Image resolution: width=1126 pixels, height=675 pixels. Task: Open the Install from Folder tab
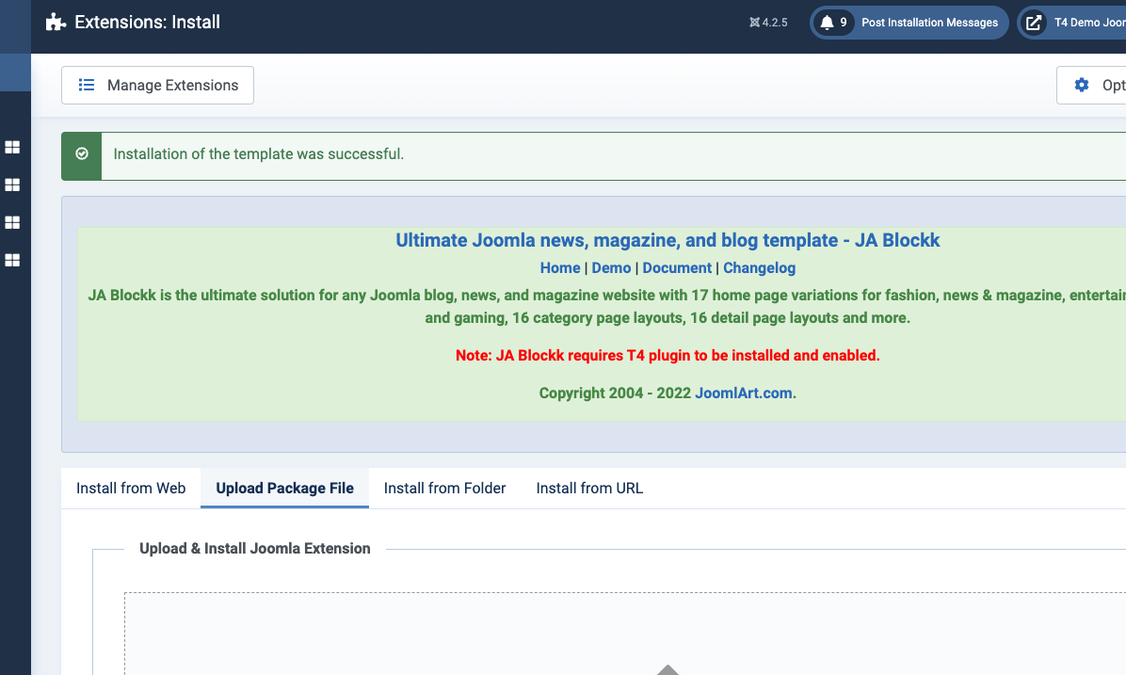tap(444, 488)
